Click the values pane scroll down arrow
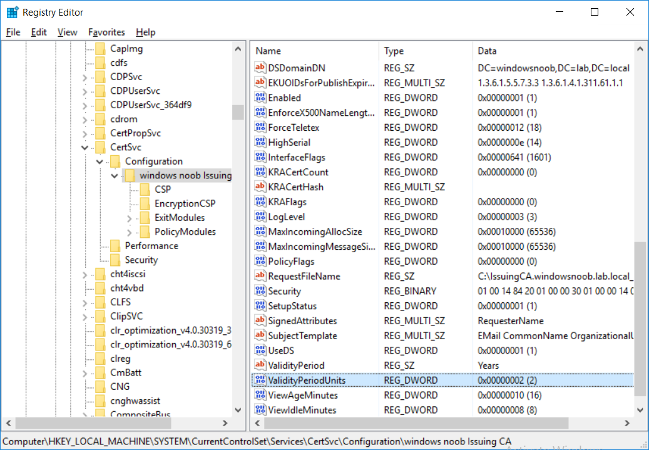 pos(640,411)
